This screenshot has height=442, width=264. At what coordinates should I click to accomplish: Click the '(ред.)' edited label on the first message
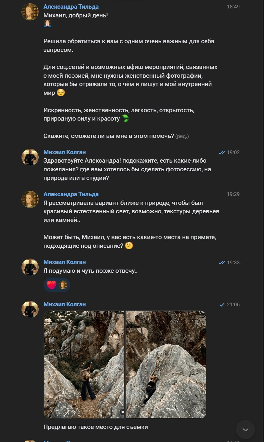click(x=183, y=136)
